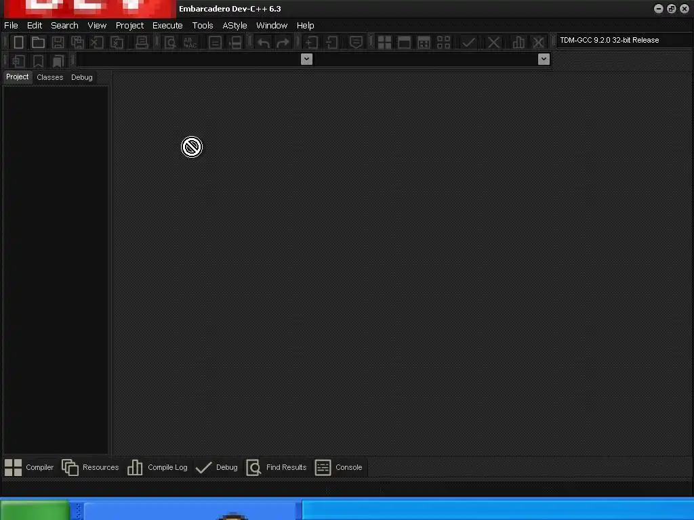Viewport: 694px width, 520px height.
Task: Click the Unindent toolbar icon
Action: (331, 43)
